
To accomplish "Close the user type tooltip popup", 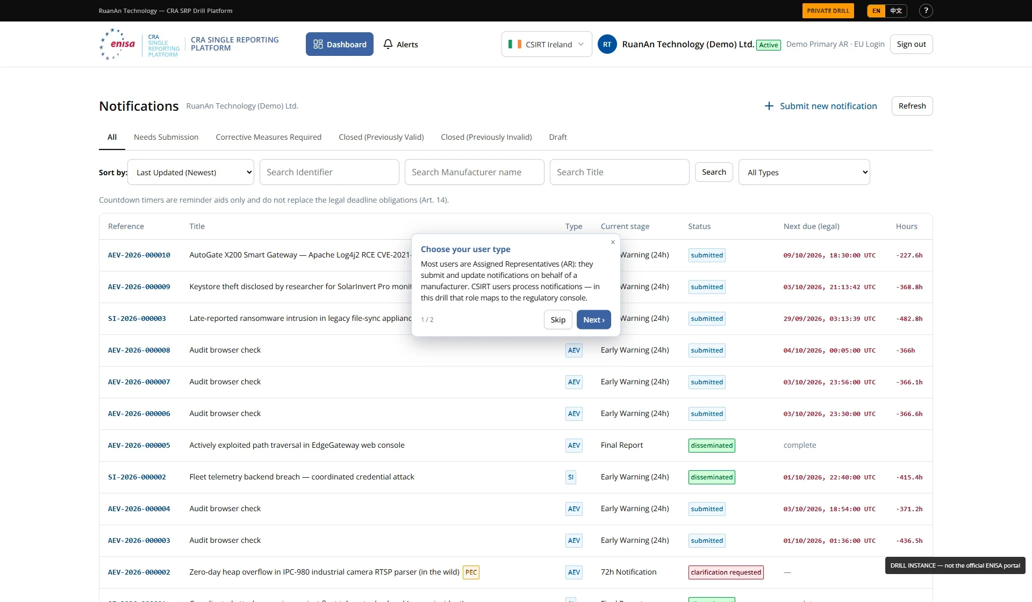I will [x=613, y=242].
